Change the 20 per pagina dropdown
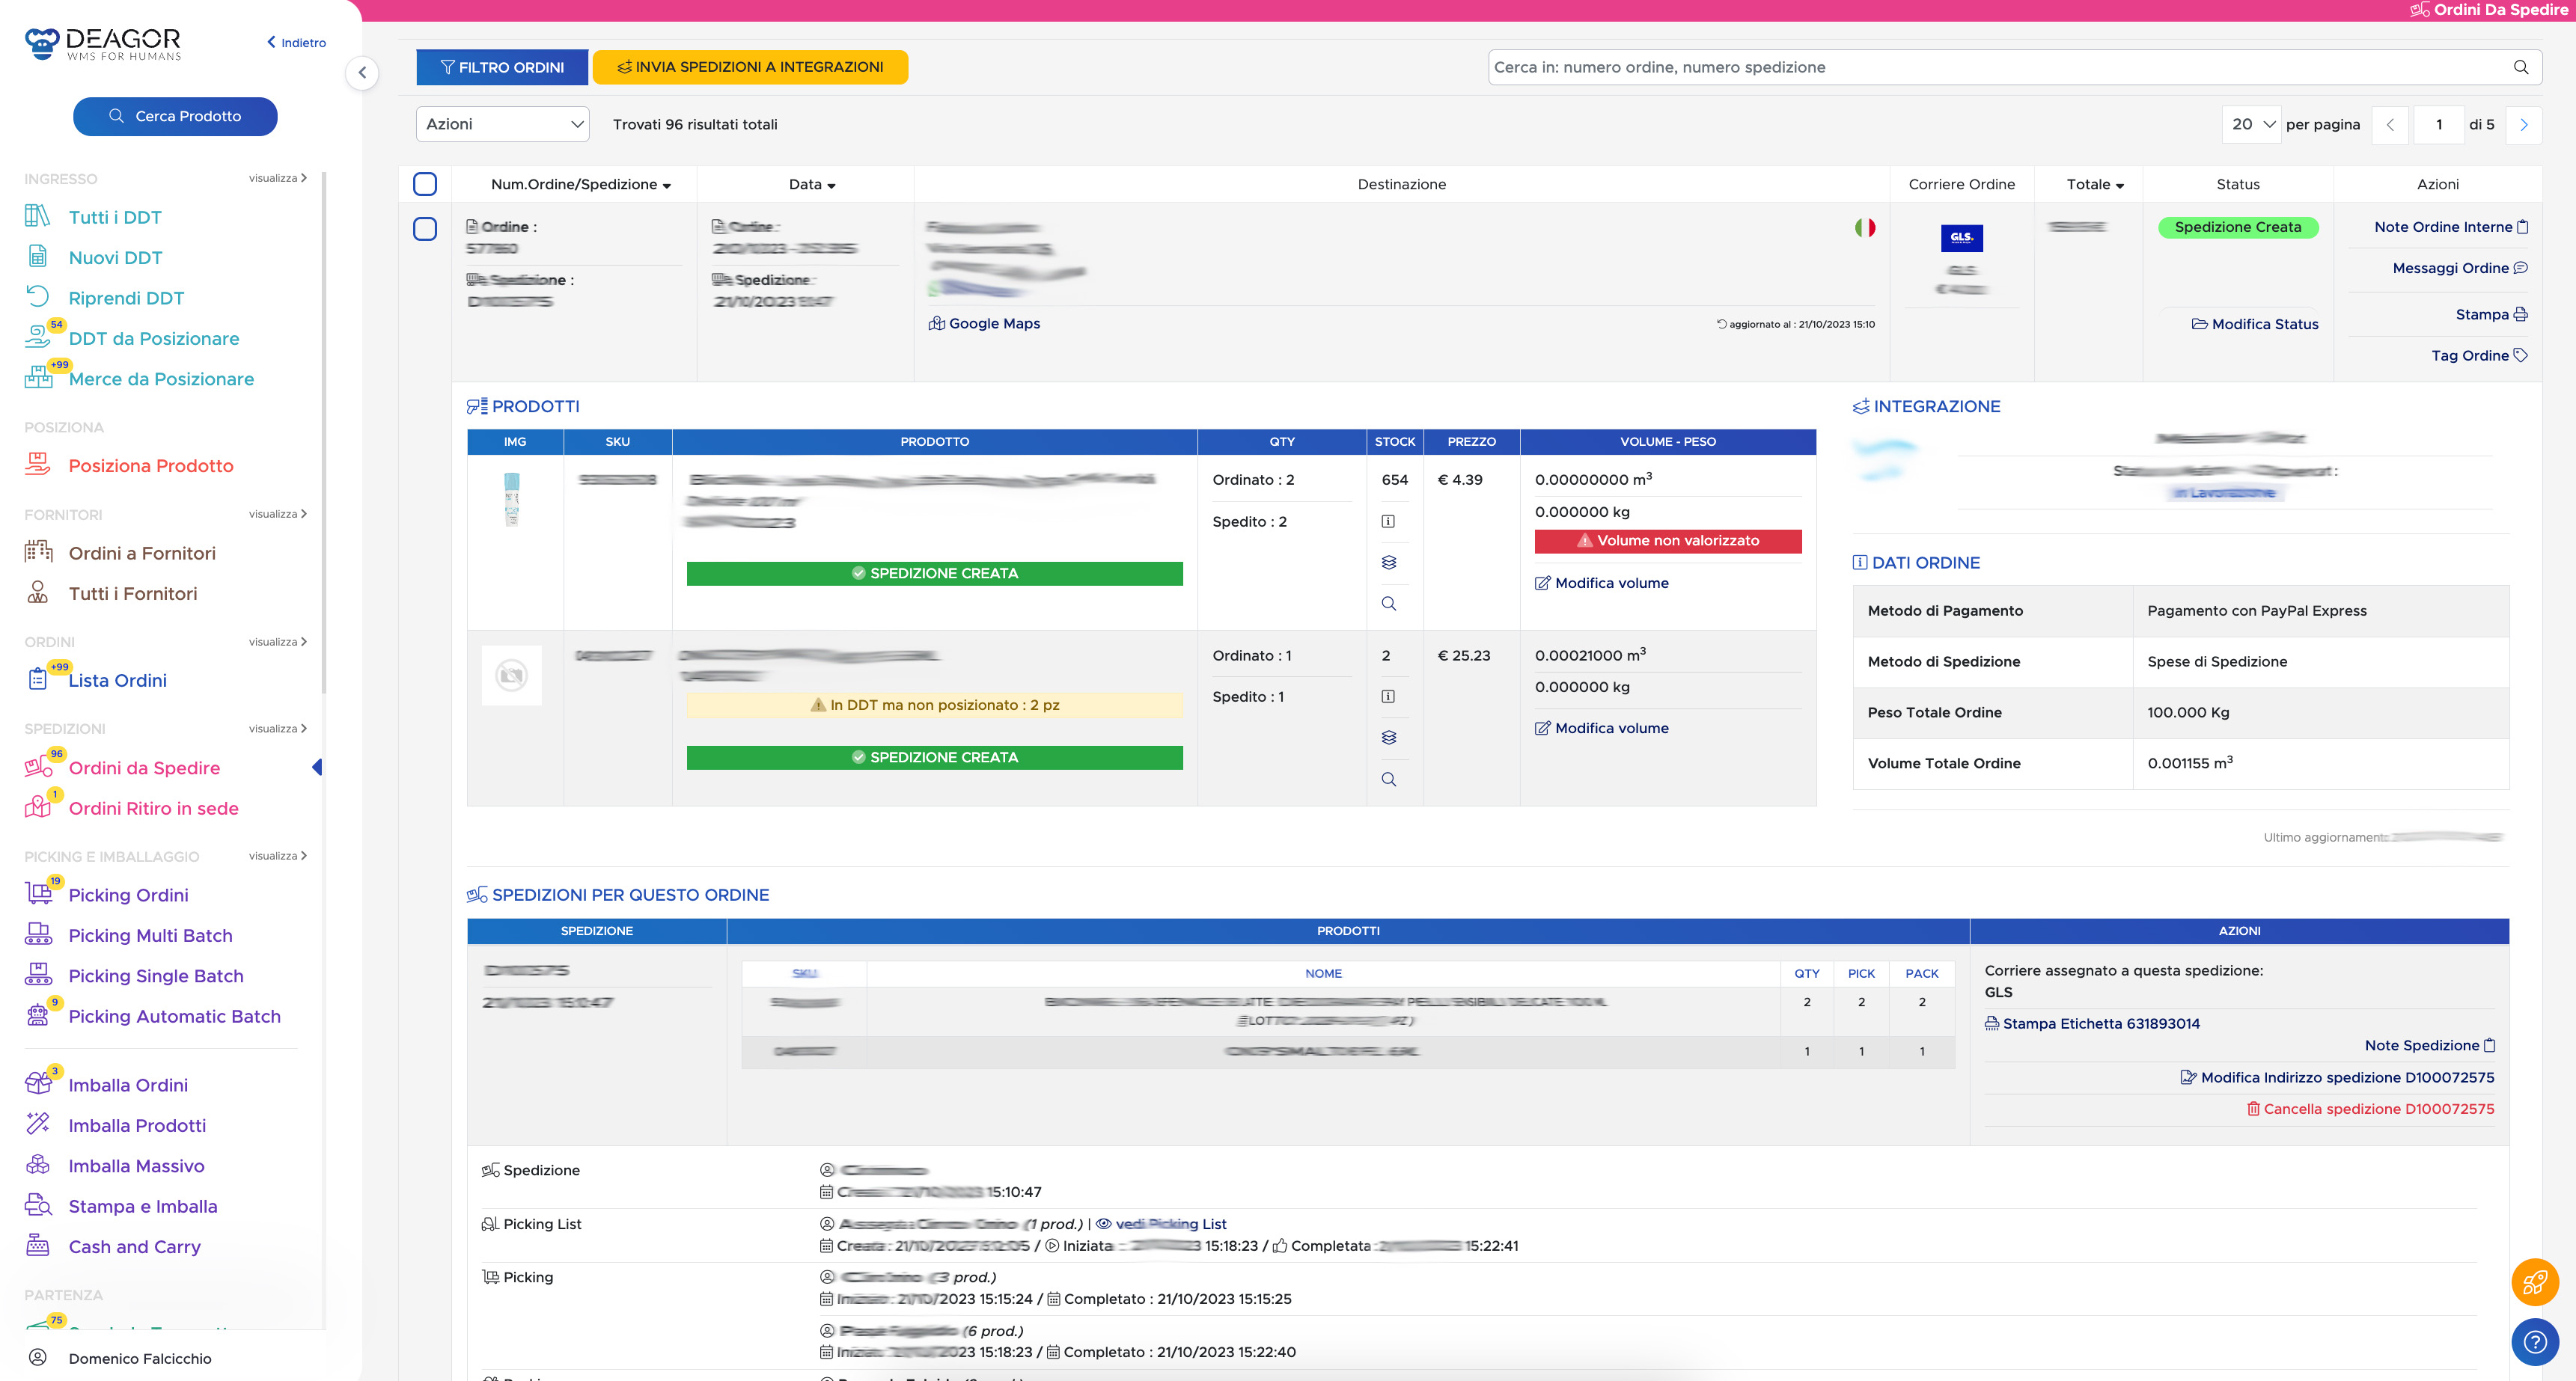Viewport: 2576px width, 1381px height. (x=2251, y=124)
